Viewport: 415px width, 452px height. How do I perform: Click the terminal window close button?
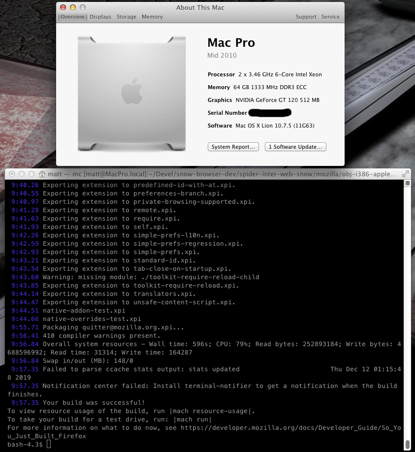[12, 174]
